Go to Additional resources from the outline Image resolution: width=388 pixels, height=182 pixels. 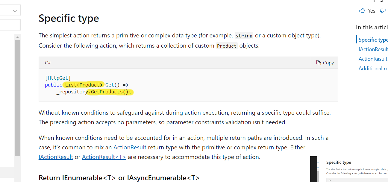coord(373,68)
